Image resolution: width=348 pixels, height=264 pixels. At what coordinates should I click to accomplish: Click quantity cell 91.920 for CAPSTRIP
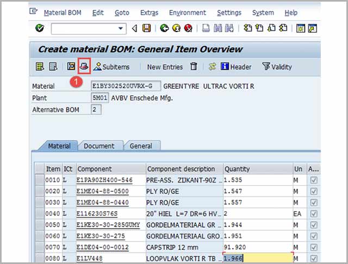[258, 247]
